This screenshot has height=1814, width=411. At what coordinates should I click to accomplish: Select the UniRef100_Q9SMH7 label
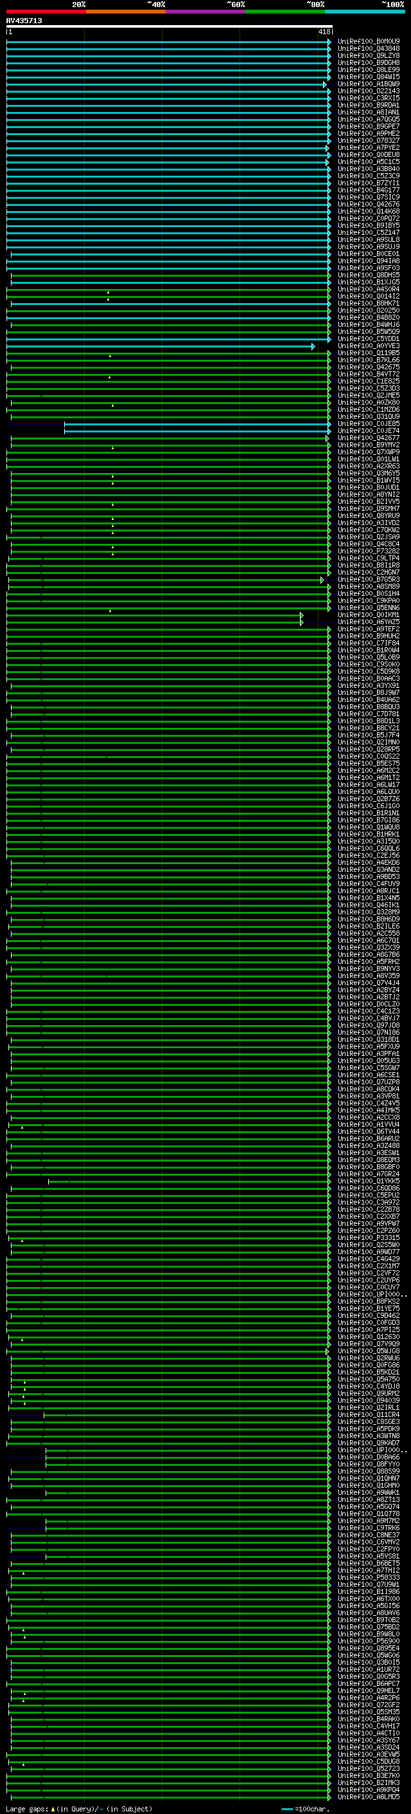[369, 508]
